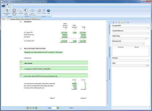Open quick access toolbar customize arrow

[10, 4]
